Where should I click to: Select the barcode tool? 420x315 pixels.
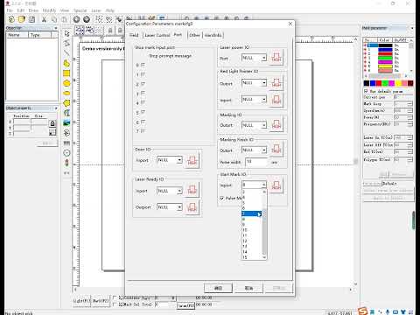pos(66,143)
